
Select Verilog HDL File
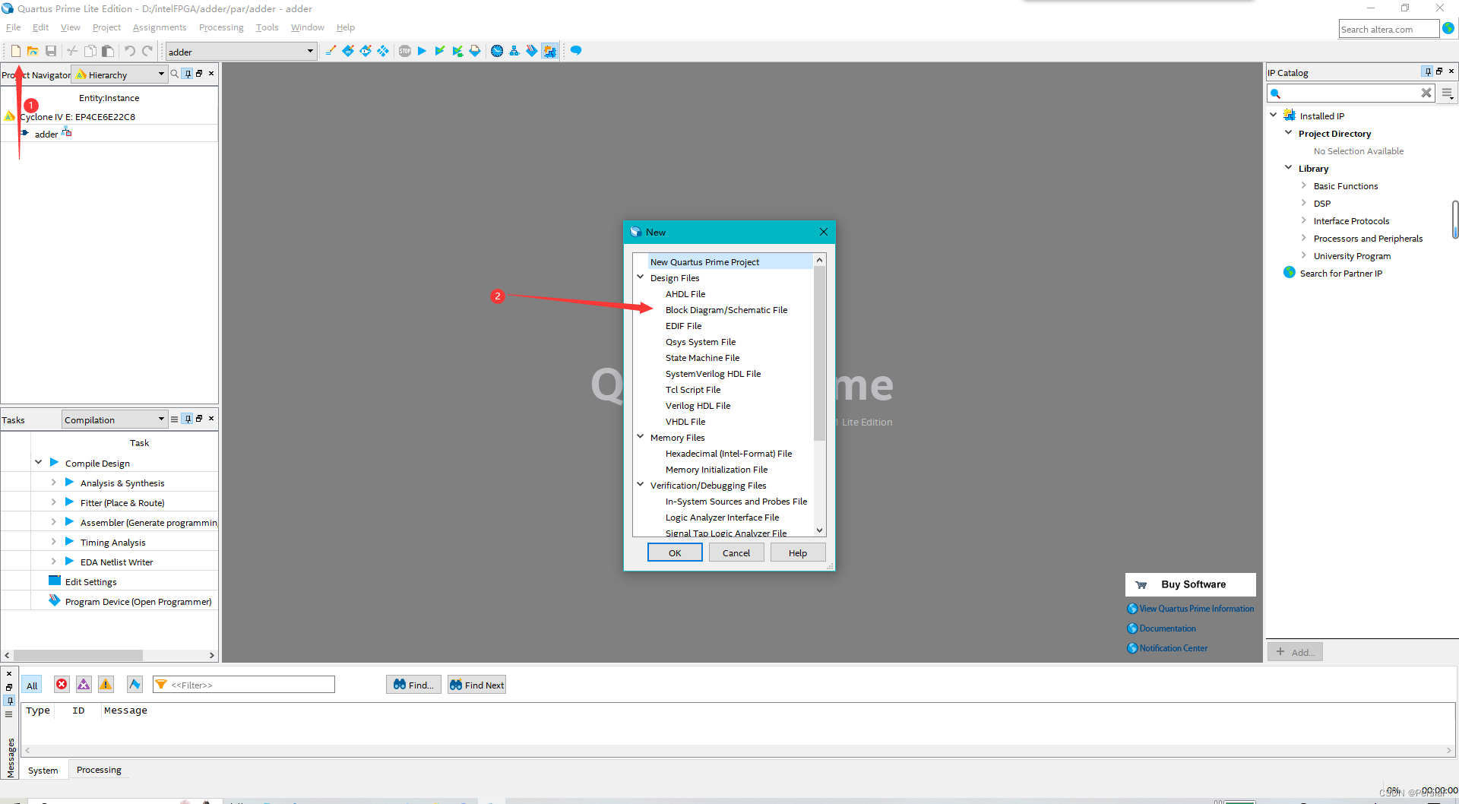click(698, 406)
